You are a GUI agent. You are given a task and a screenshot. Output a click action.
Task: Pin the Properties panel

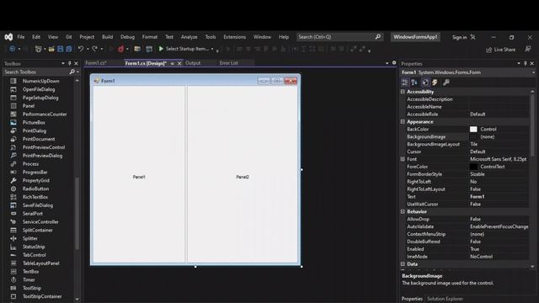click(x=526, y=64)
